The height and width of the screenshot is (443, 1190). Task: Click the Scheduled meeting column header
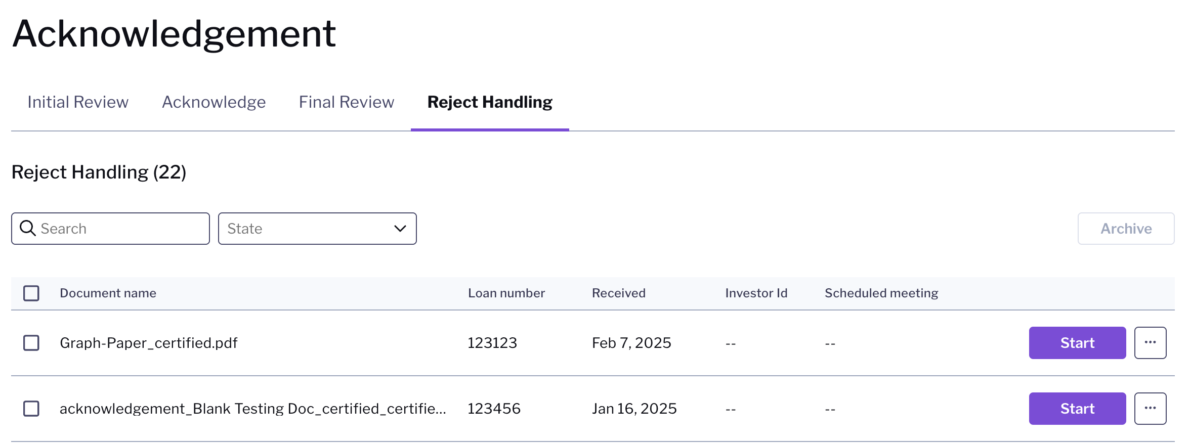coord(881,293)
